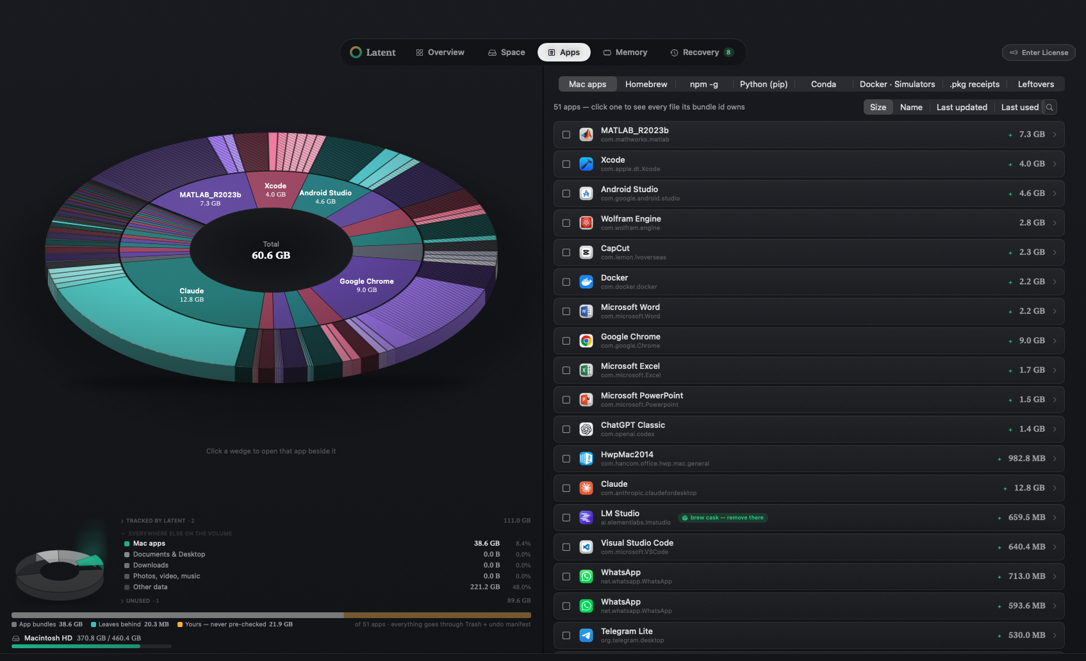Expand MATLAB_R2023b row with its chevron
Viewport: 1086px width, 661px height.
1055,135
